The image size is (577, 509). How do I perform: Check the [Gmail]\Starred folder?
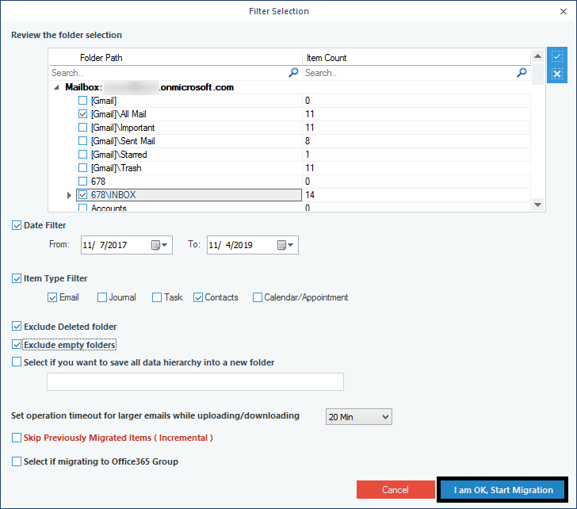coord(82,155)
